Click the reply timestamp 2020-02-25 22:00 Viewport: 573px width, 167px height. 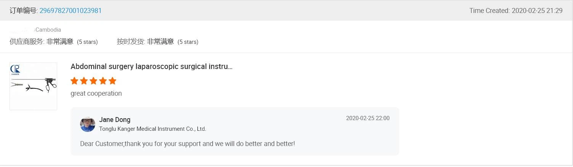point(368,118)
